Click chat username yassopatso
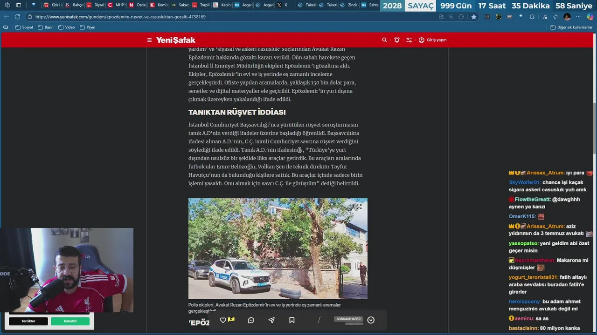The width and height of the screenshot is (597, 335). click(523, 243)
